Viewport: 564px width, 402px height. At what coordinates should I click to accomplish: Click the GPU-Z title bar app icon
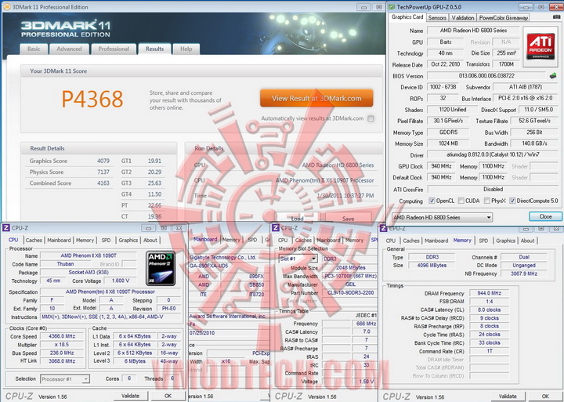coord(392,7)
